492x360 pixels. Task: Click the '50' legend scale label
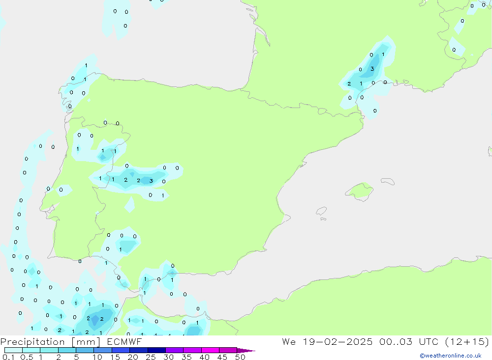click(x=240, y=357)
